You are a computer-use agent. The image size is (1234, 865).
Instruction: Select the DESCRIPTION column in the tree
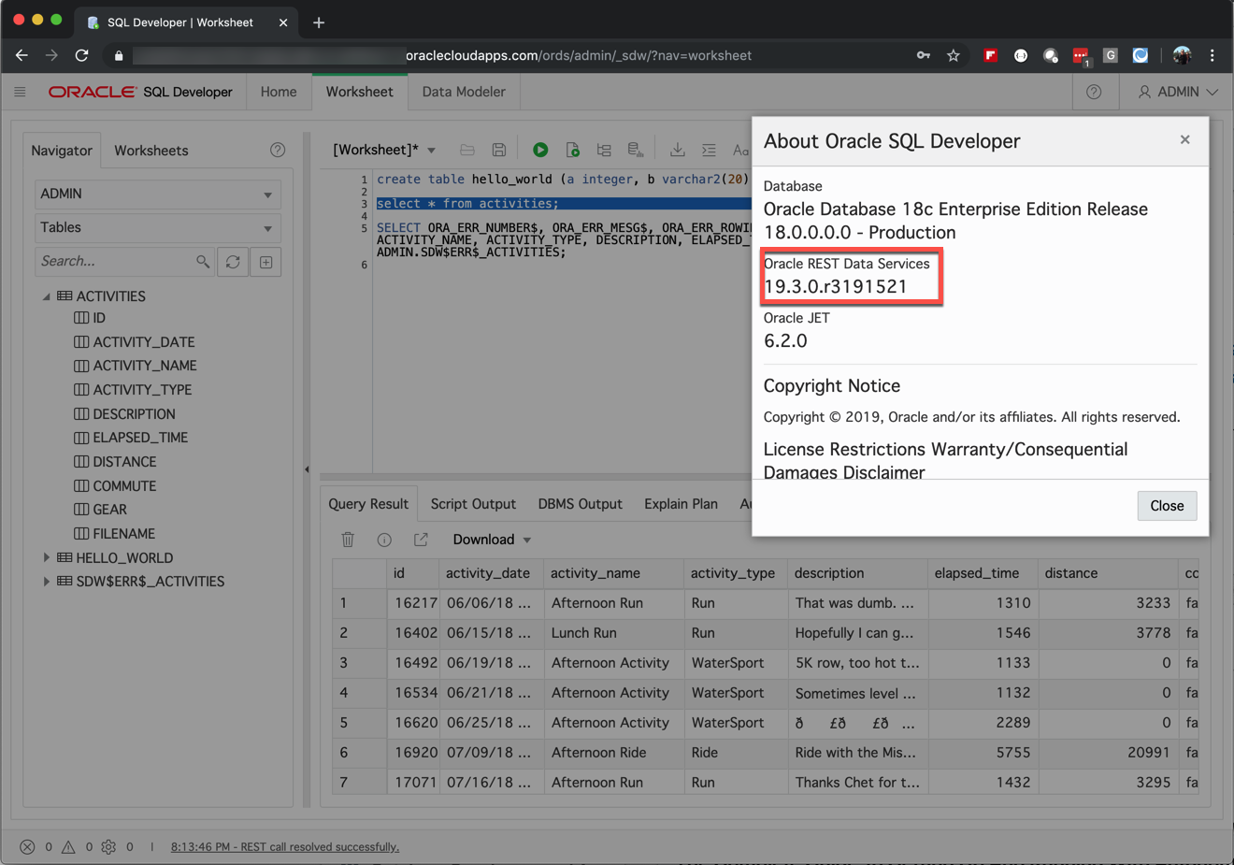(x=134, y=414)
